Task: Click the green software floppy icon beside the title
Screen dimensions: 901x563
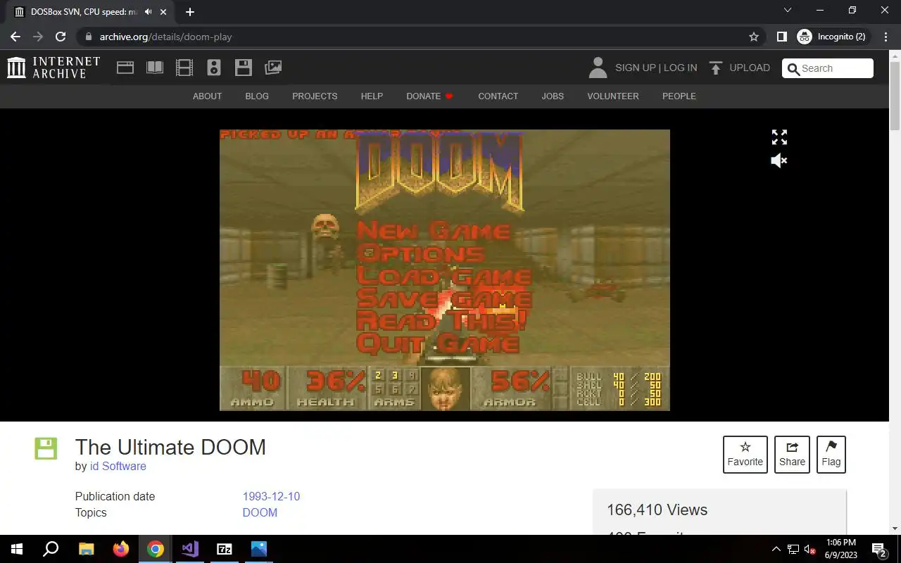Action: (46, 448)
